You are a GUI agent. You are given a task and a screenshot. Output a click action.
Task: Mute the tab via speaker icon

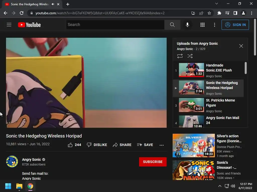click(53, 4)
